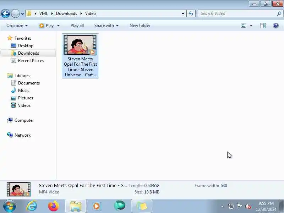Click the Steven Meets Opal file name
Image resolution: width=284 pixels, height=213 pixels.
coord(80,67)
